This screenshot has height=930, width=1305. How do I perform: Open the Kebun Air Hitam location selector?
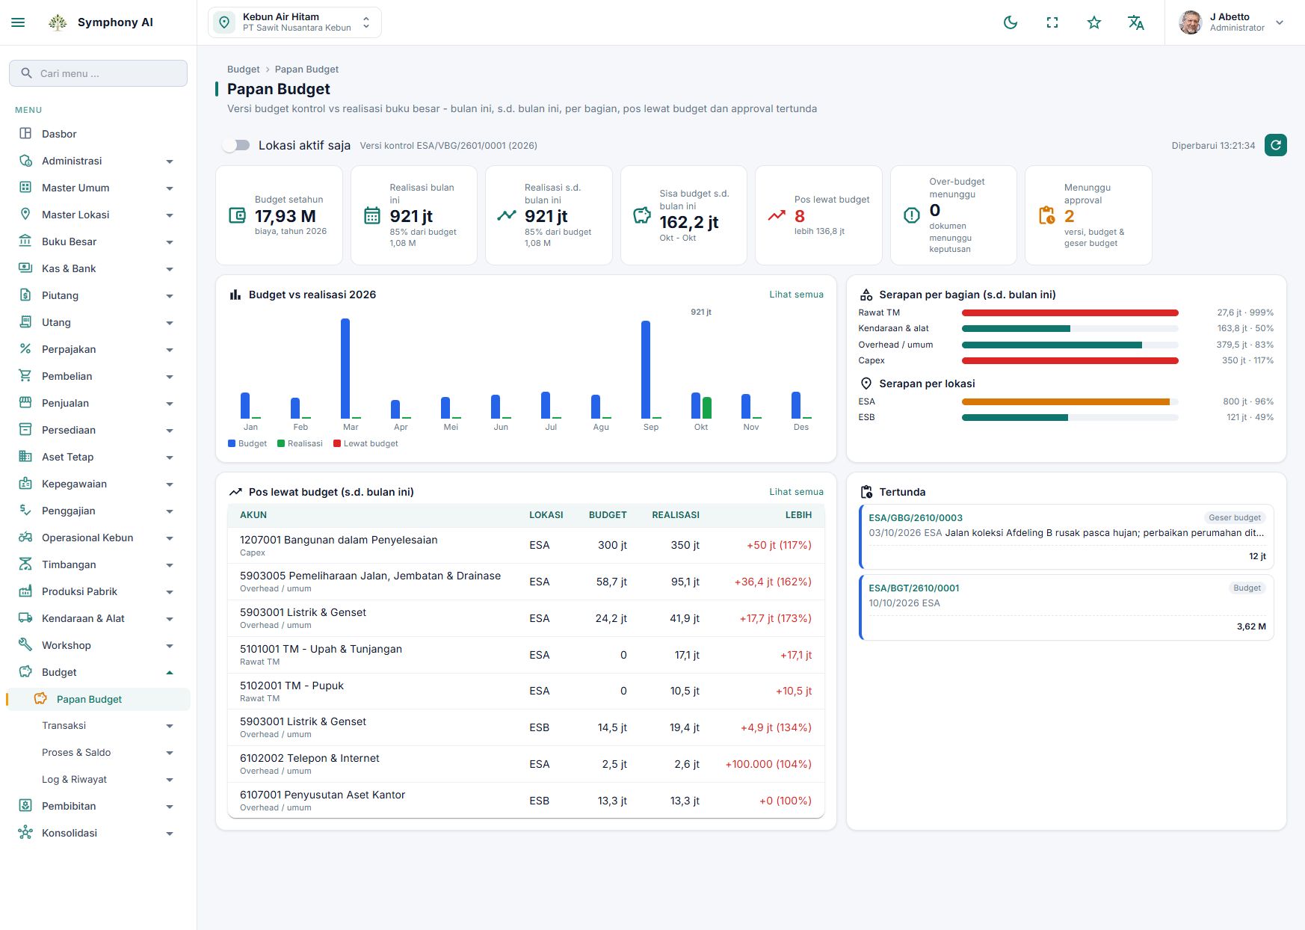294,22
